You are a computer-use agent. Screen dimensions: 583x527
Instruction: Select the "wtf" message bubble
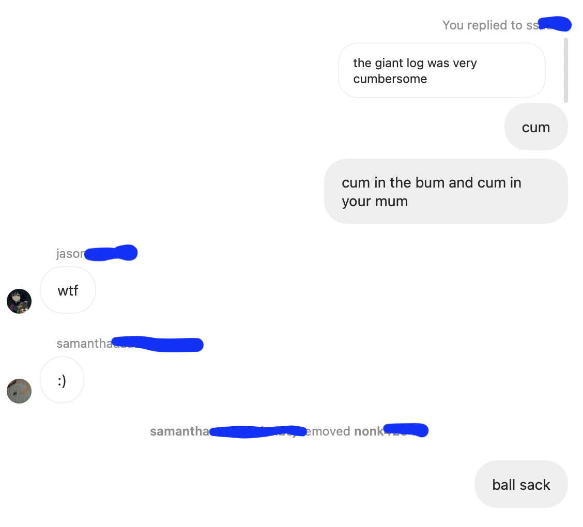click(68, 290)
